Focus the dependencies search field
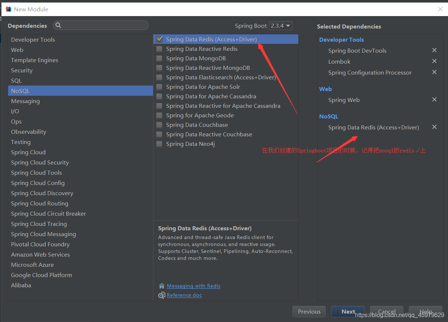Viewport: 448px width, 322px height. [x=101, y=25]
